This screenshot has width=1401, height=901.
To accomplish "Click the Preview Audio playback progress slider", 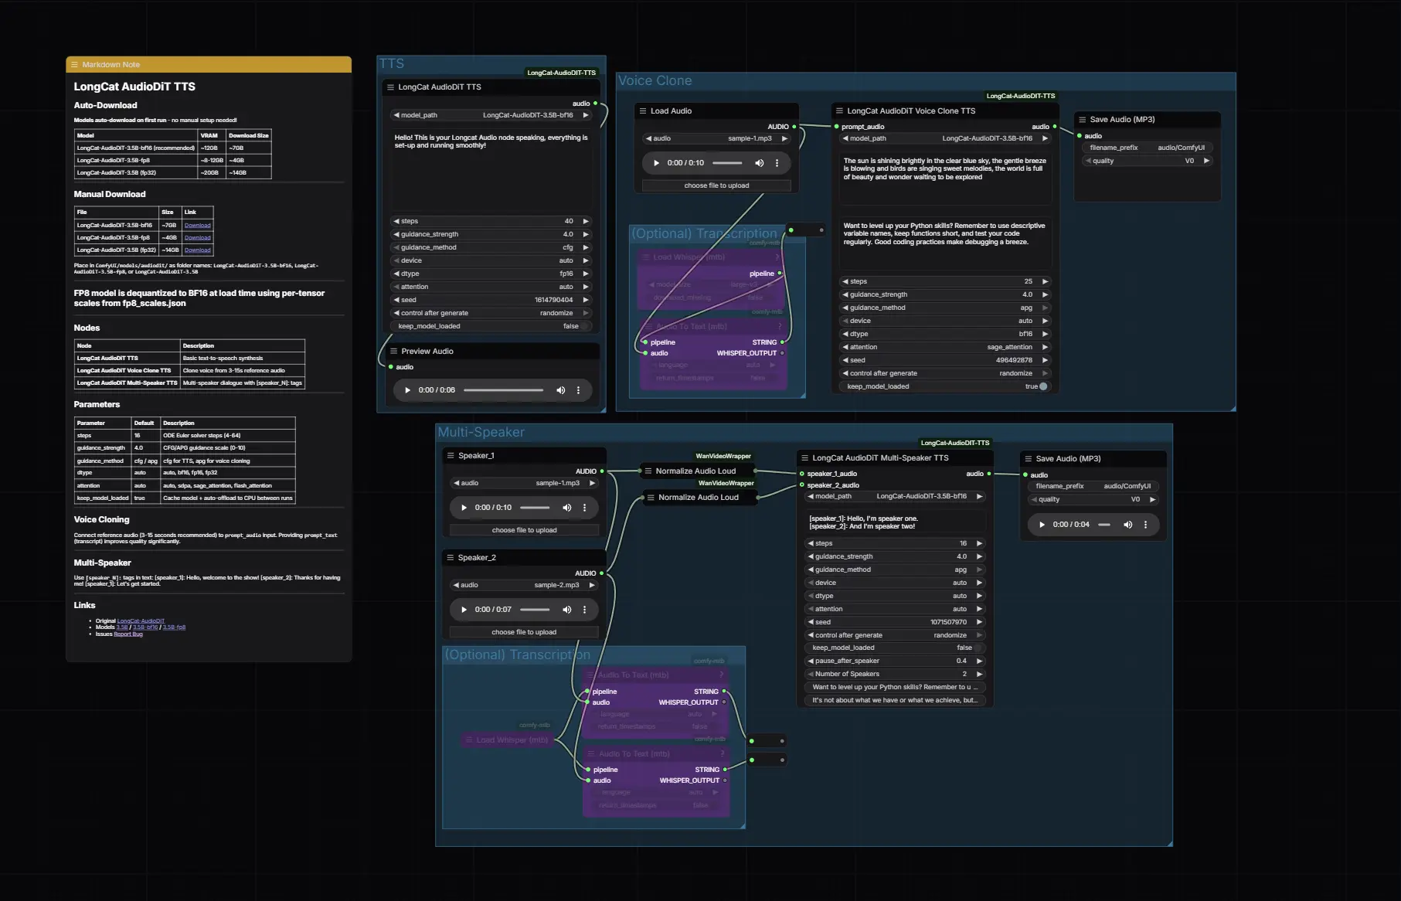I will (x=503, y=390).
